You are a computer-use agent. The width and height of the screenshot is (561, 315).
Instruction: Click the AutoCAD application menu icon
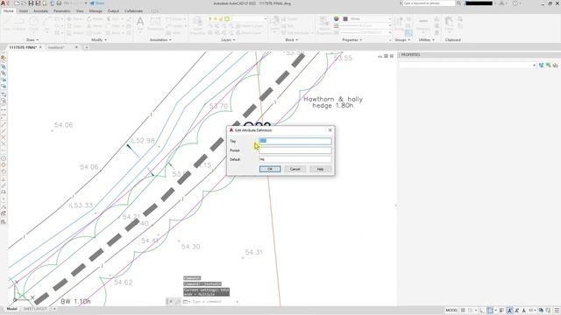pyautogui.click(x=4, y=3)
